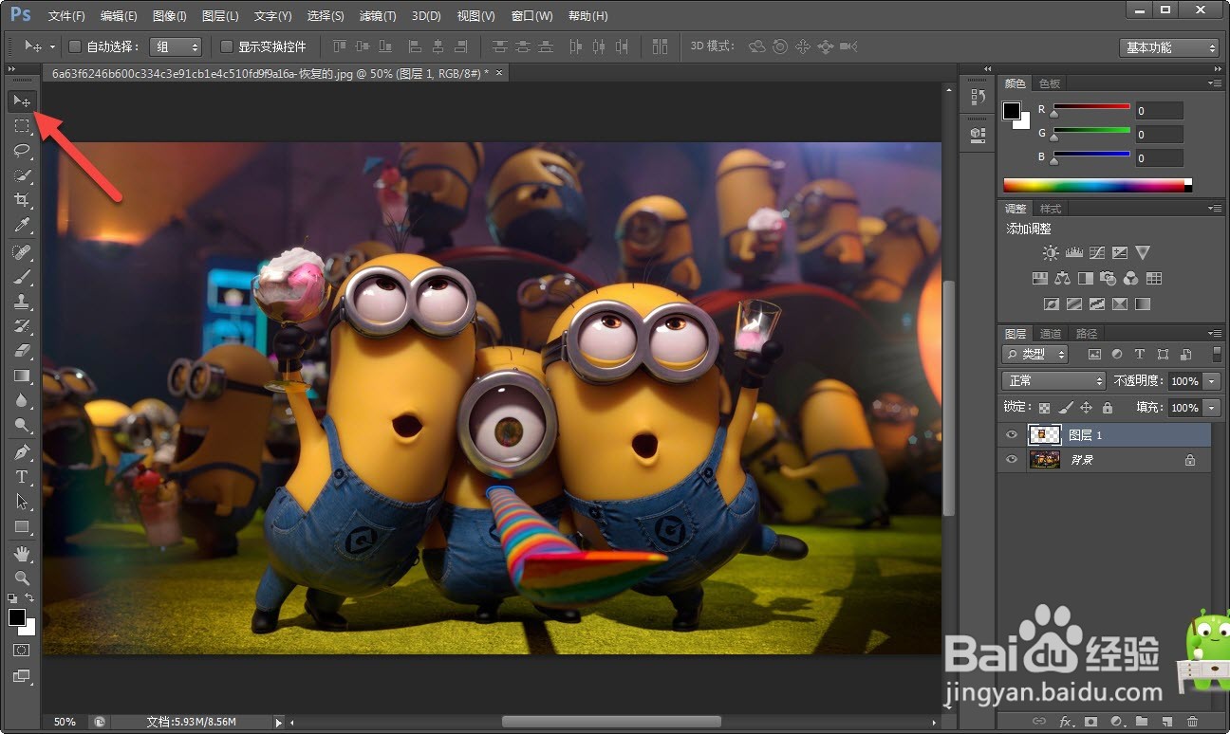Select the Zoom tool

point(22,578)
